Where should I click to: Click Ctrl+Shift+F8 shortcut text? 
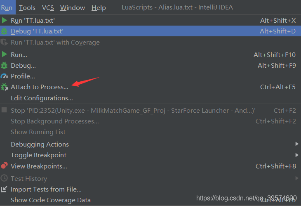coord(276,166)
